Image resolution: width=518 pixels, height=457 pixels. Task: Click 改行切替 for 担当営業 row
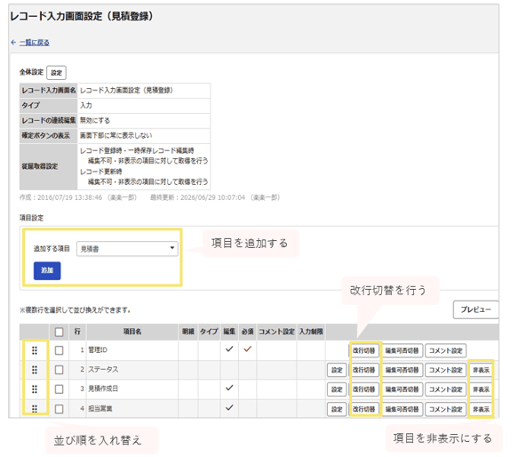(363, 409)
